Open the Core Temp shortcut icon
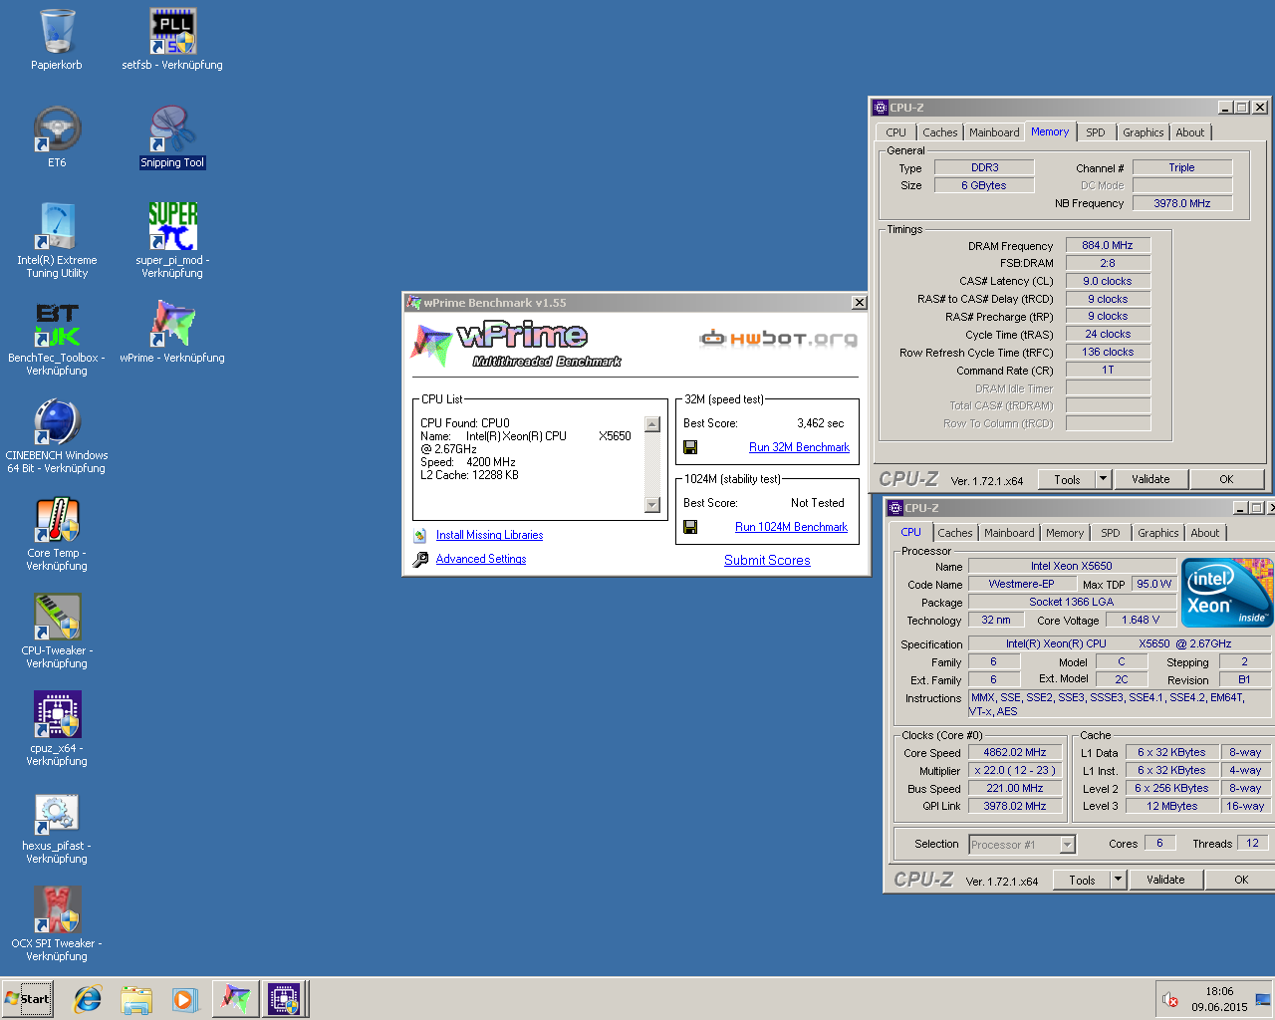Screen dimensions: 1275x1020 point(57,519)
